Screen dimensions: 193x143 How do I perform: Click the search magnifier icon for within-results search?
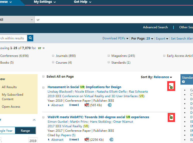(30, 38)
